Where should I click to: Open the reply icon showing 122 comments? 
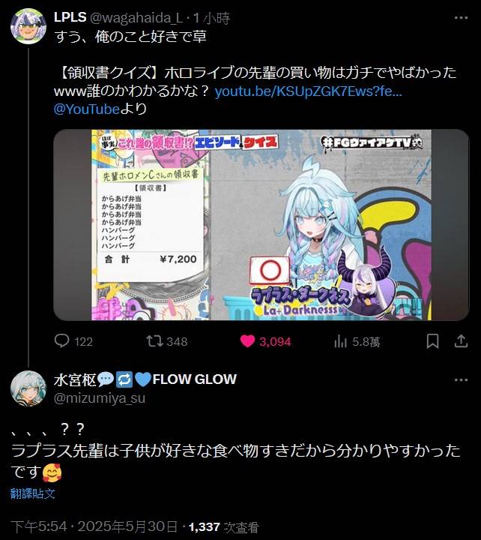[62, 341]
